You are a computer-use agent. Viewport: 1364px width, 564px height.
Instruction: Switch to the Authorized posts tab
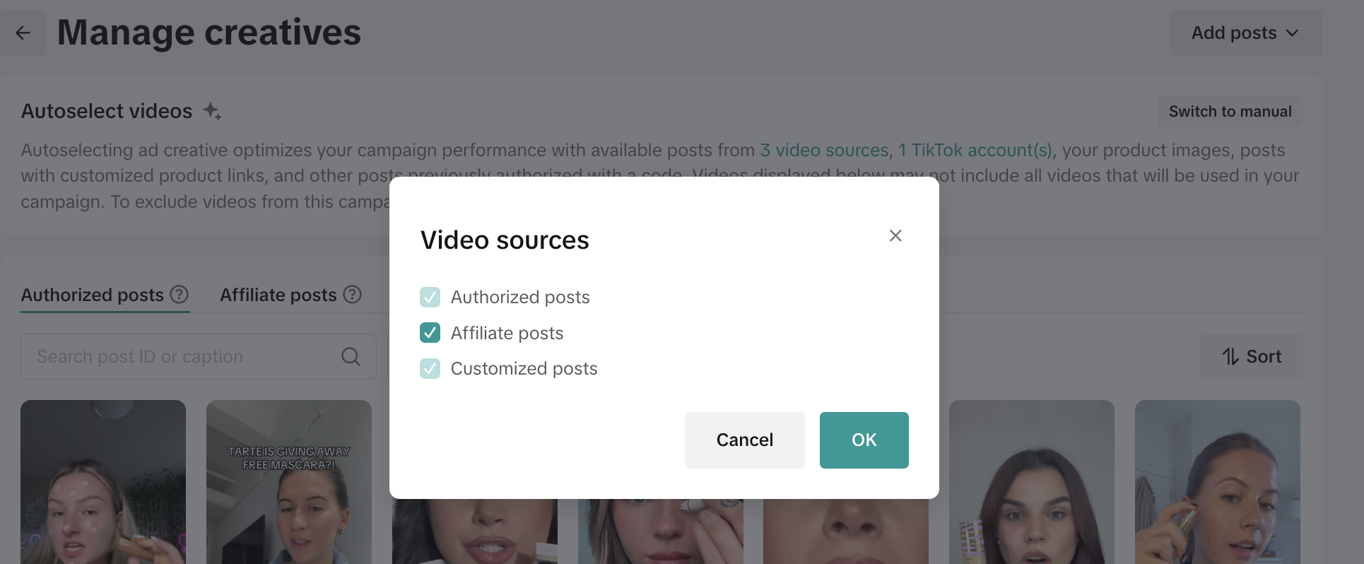(93, 295)
